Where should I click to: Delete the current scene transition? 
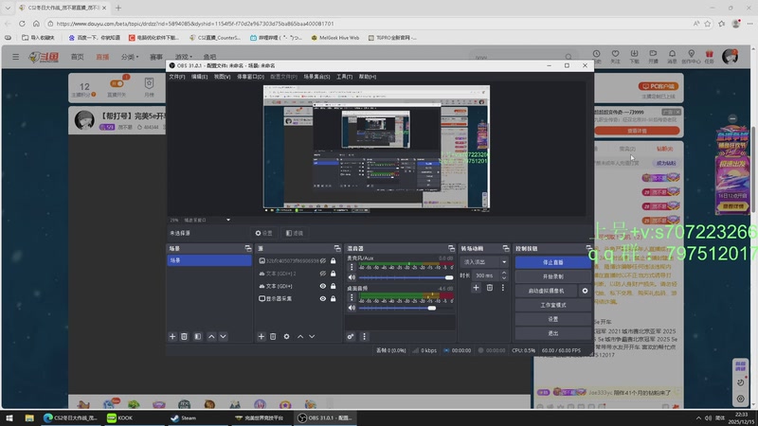(490, 288)
